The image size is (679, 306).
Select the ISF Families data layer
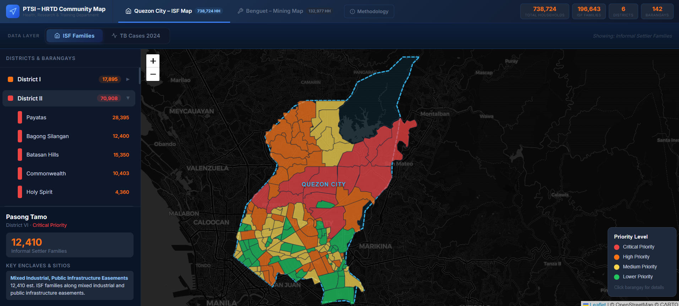pyautogui.click(x=75, y=36)
